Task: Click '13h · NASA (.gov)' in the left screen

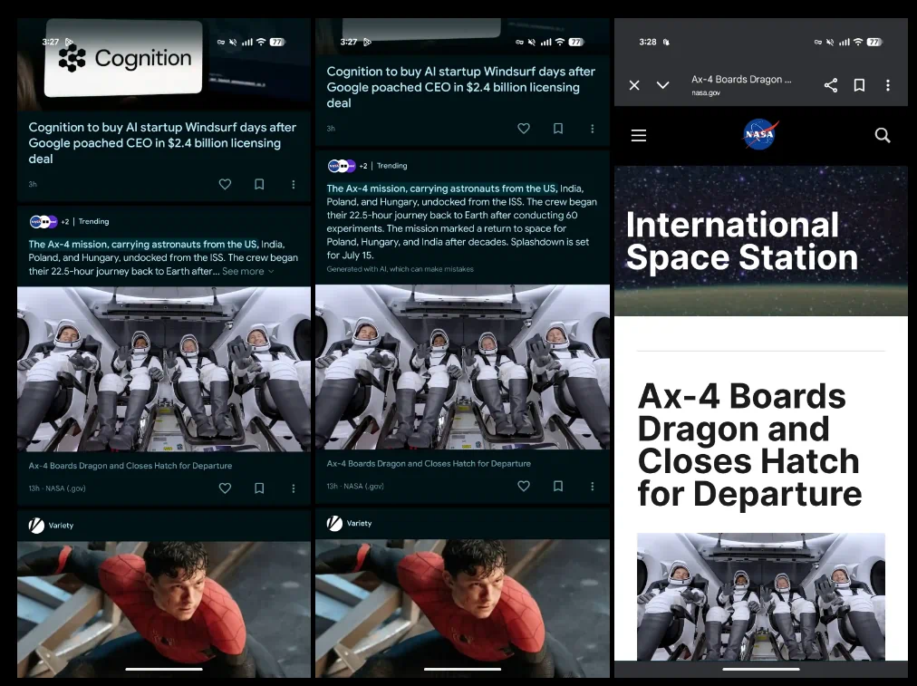Action: pyautogui.click(x=57, y=488)
